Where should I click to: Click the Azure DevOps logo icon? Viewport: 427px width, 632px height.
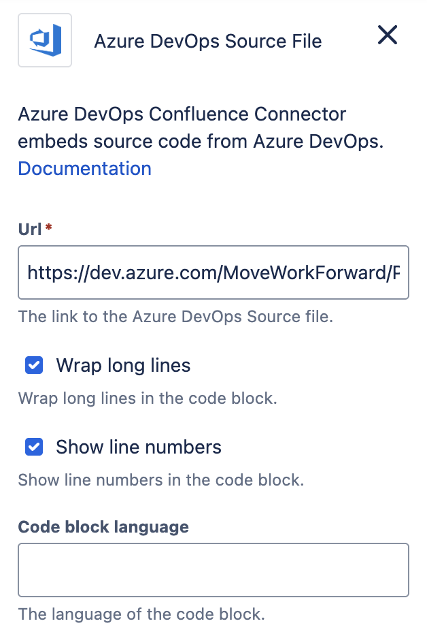pyautogui.click(x=46, y=40)
